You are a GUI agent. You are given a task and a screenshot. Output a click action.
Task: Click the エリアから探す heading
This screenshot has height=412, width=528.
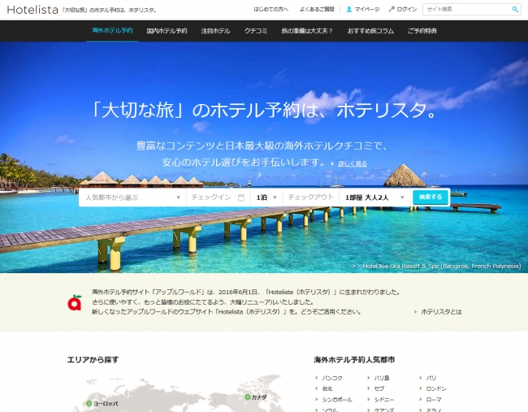[x=93, y=360]
